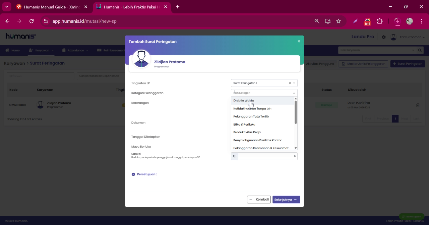Click the Karyawan breadcrumb link

click(x=14, y=63)
